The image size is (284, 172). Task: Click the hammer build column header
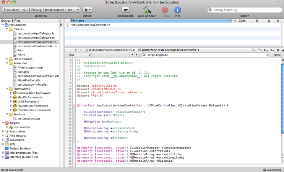click(x=235, y=21)
